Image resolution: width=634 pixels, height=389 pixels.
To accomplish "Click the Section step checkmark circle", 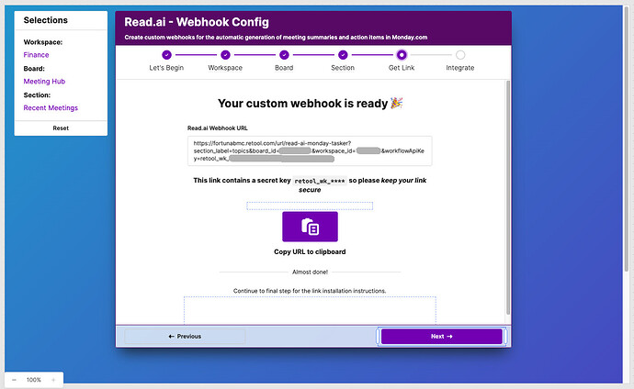I will coord(343,55).
